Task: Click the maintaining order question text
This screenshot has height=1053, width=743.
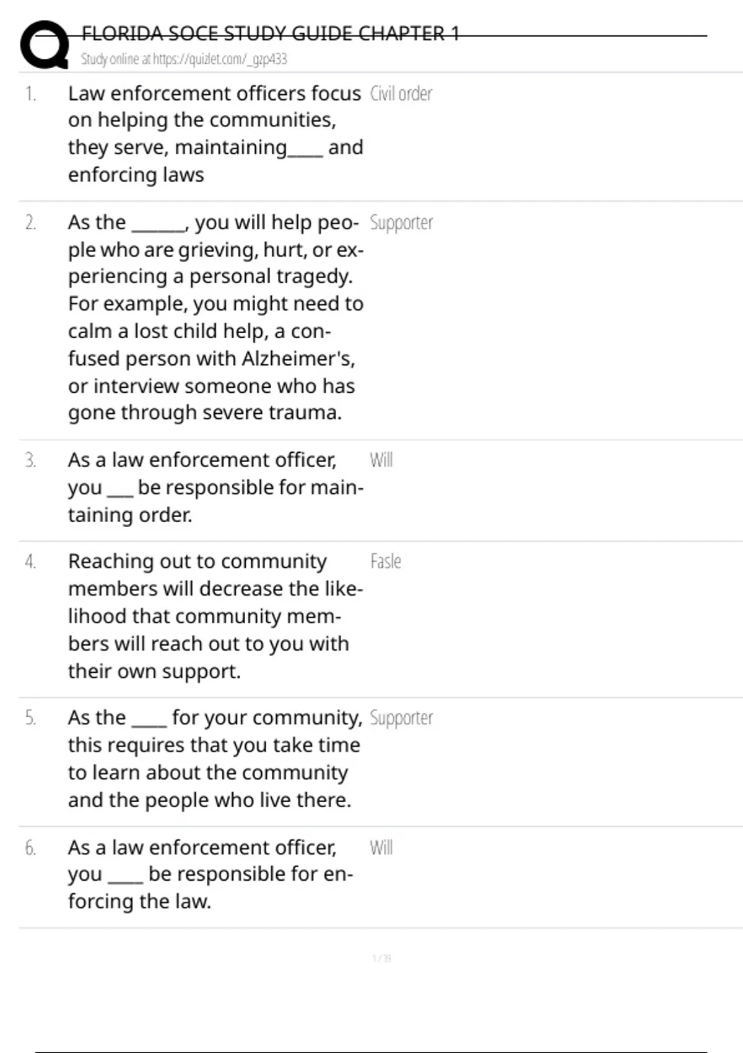Action: [x=215, y=487]
